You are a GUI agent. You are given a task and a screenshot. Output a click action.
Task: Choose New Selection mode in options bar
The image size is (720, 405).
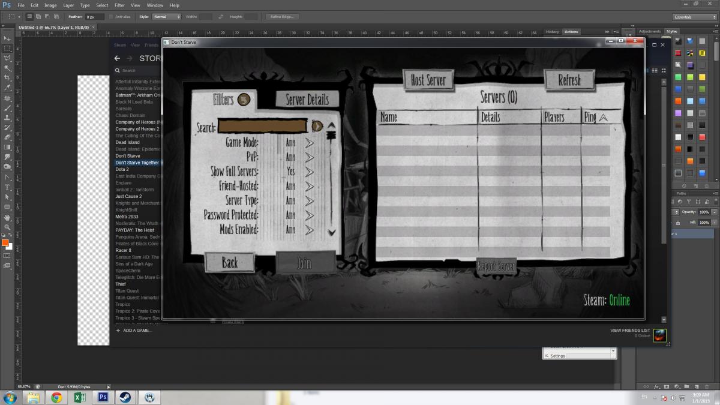click(31, 17)
